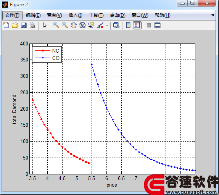Select the Zoom Out magnifier tool
This screenshot has height=195, width=219.
coord(65,26)
